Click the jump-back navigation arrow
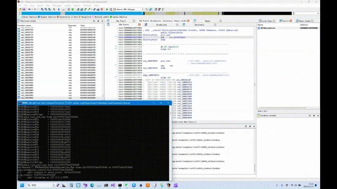This screenshot has width=337, height=189. (x=29, y=9)
